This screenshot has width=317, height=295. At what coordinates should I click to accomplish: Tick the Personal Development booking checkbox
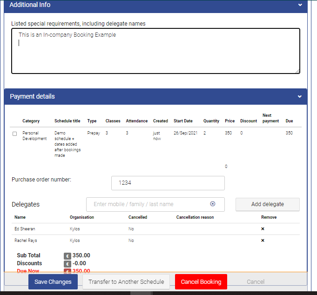pos(14,134)
